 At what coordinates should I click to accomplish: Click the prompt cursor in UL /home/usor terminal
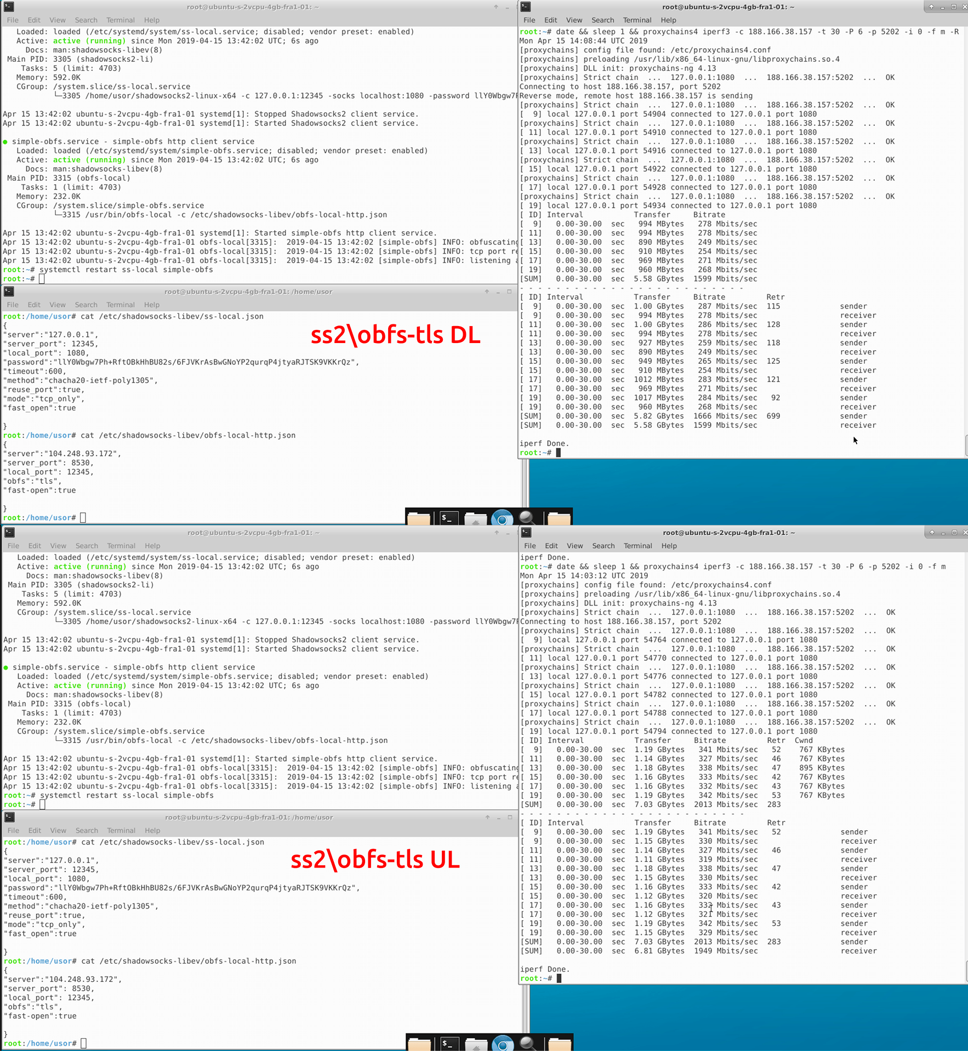click(83, 1043)
